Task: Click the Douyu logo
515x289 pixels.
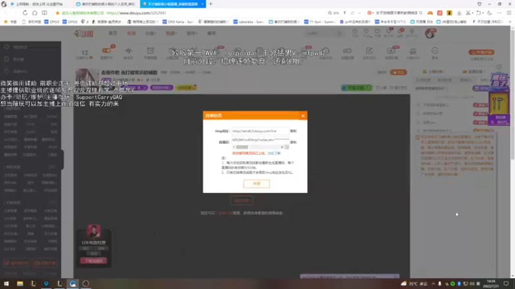Action: click(x=84, y=33)
